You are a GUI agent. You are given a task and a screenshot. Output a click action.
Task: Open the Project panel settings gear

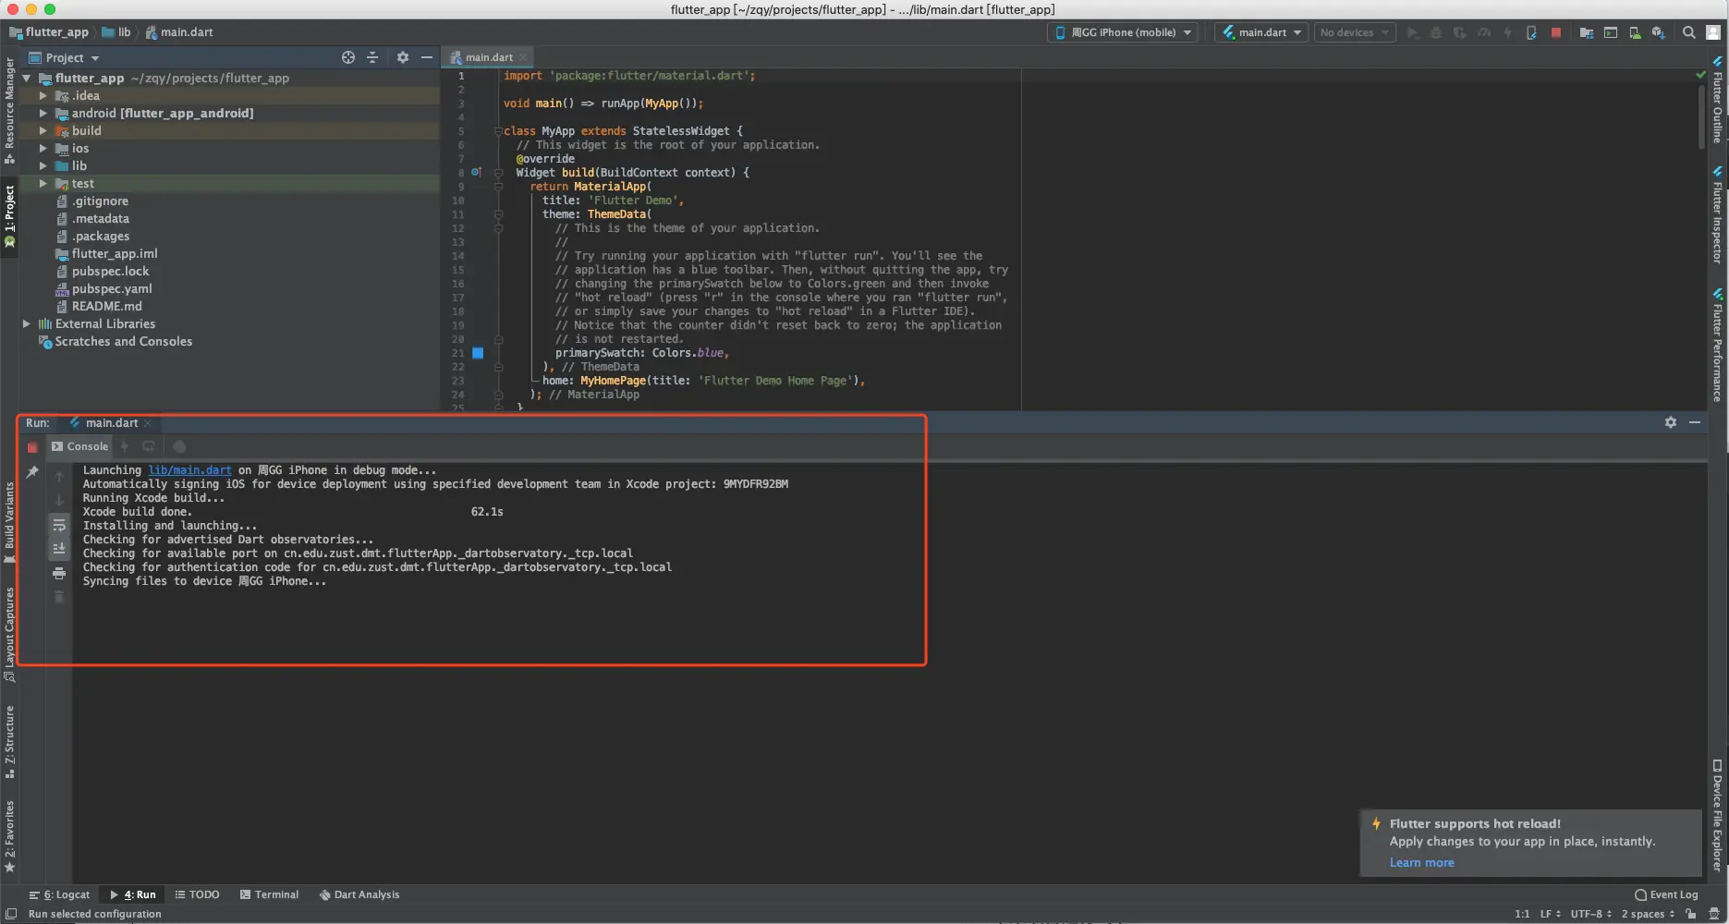pos(403,57)
